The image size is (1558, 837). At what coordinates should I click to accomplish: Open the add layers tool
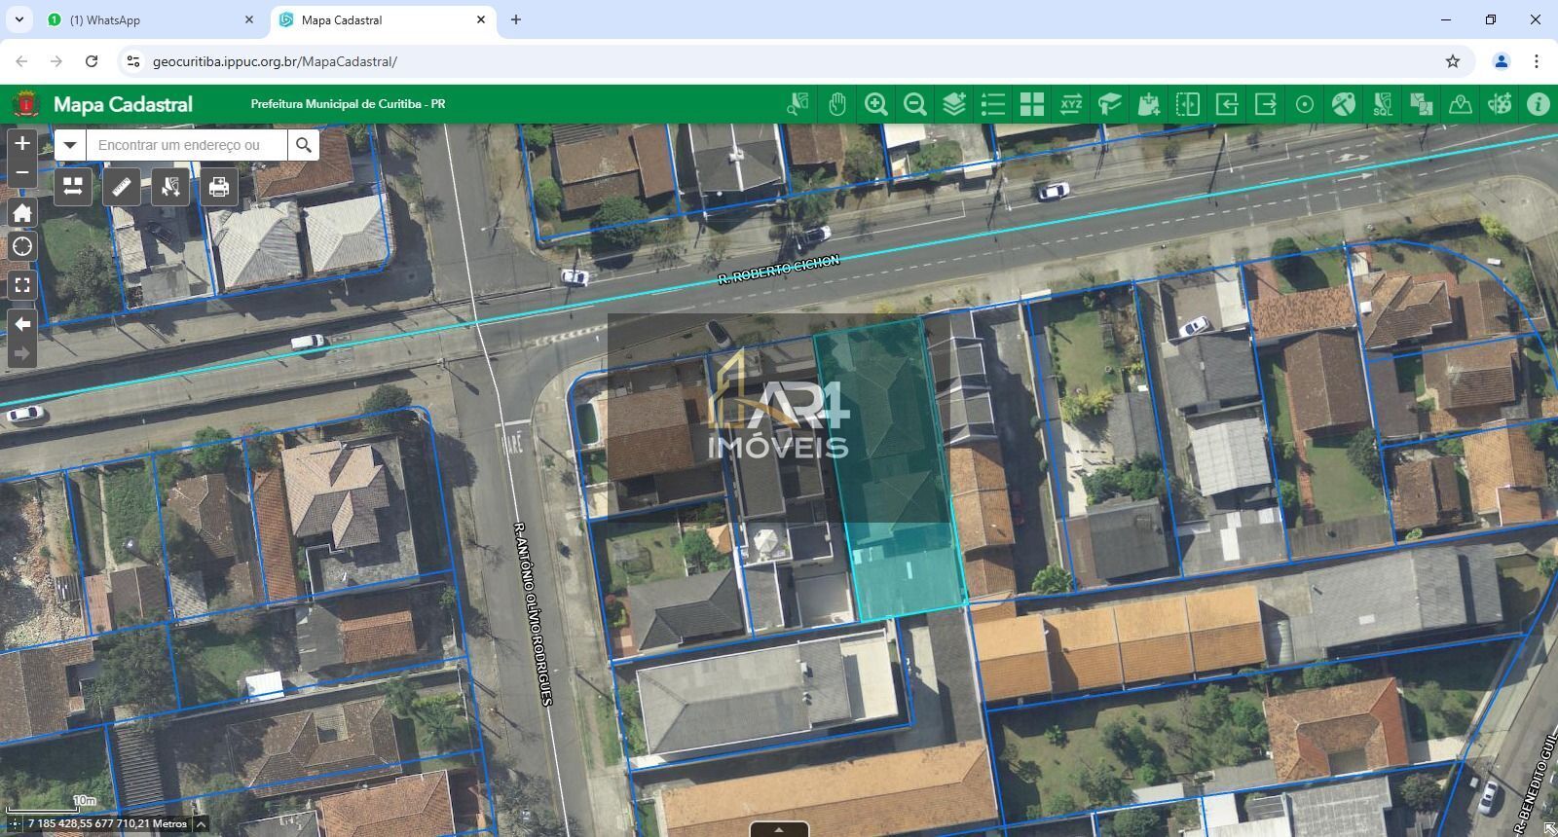coord(954,104)
